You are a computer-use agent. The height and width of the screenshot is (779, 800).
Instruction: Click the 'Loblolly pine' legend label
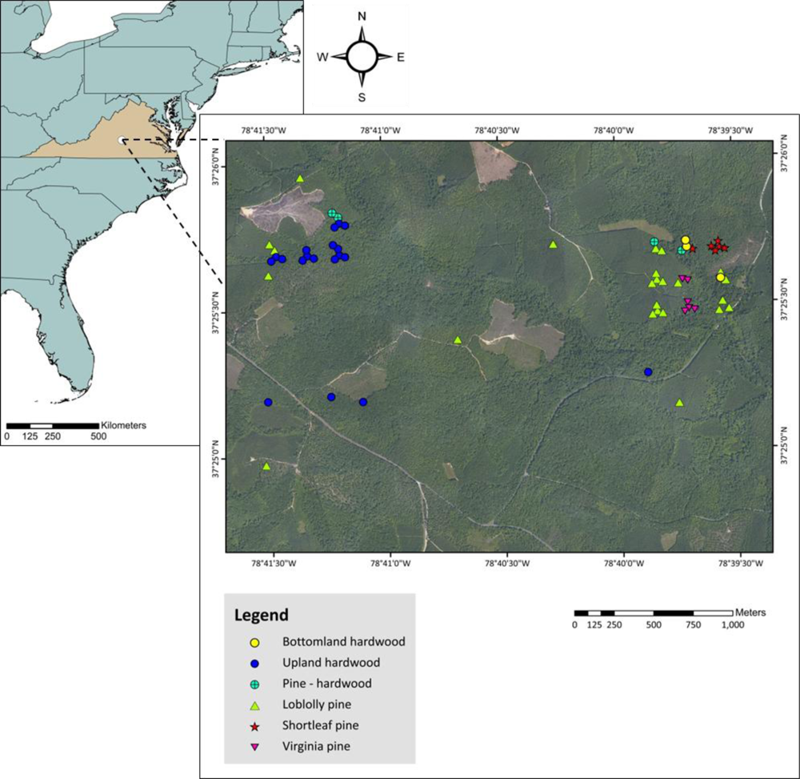pyautogui.click(x=317, y=705)
